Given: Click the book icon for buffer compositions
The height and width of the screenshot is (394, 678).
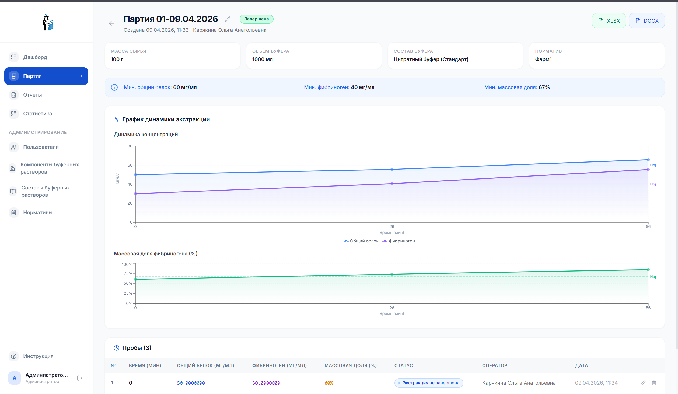Looking at the screenshot, I should coord(13,191).
